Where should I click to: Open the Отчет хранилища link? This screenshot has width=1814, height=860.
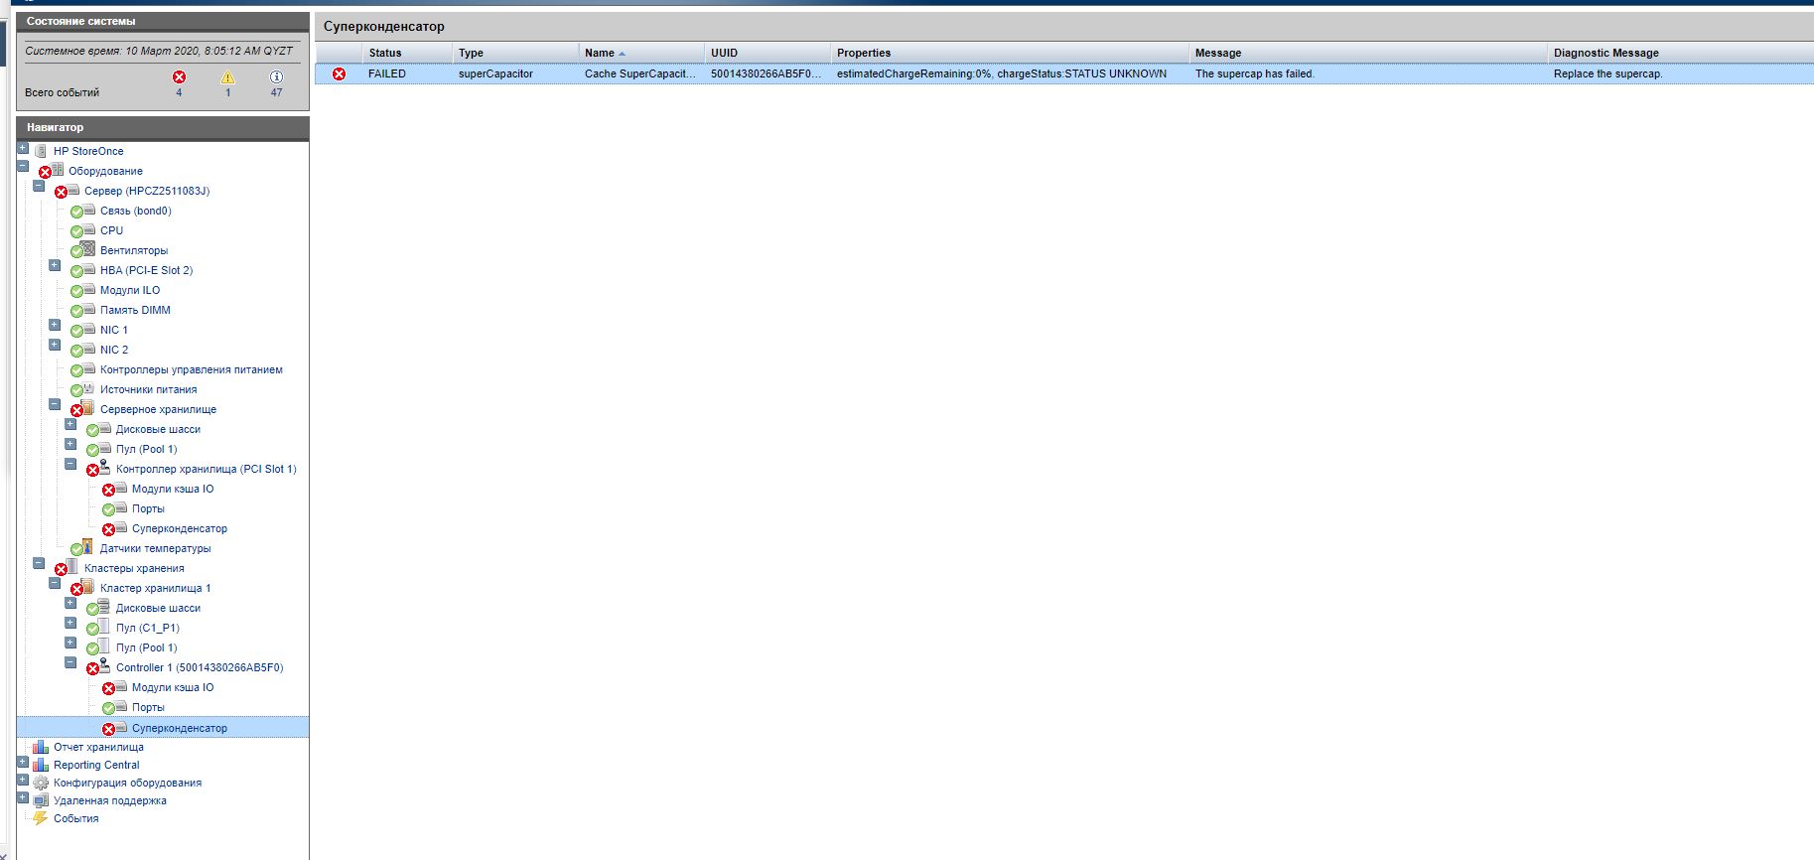[x=98, y=747]
